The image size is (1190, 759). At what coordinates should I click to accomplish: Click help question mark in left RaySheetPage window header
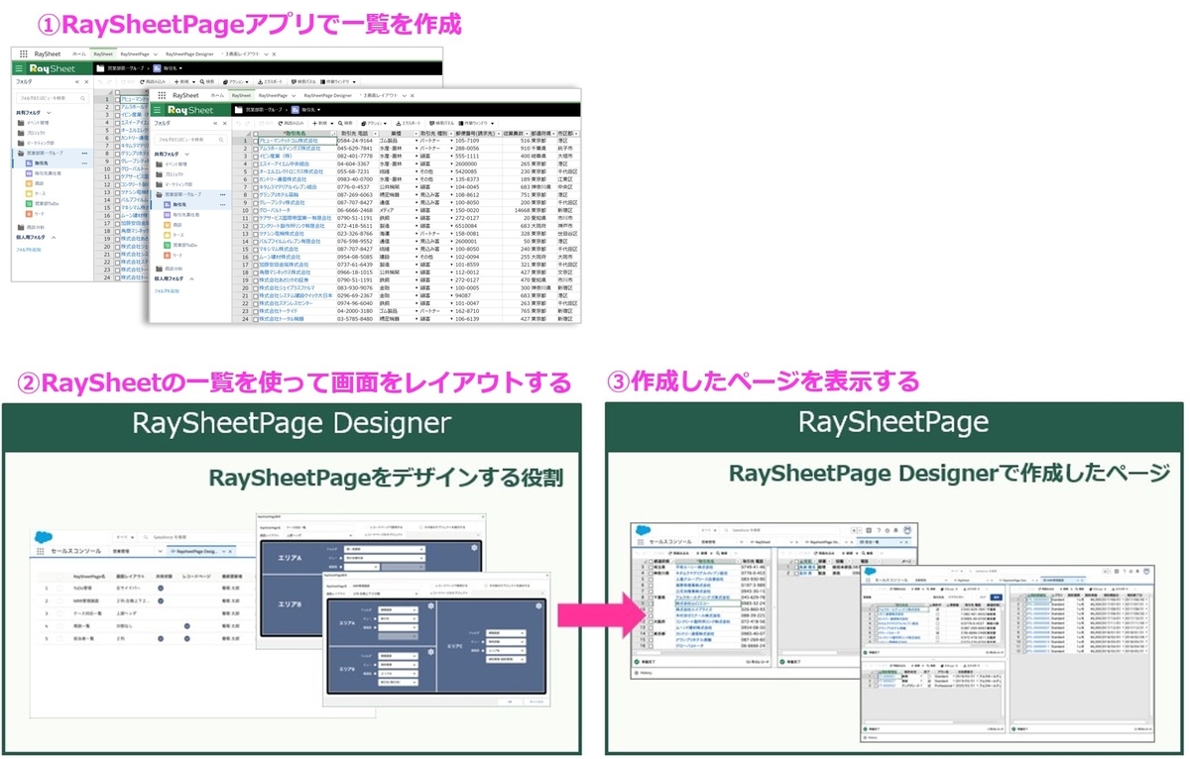tap(879, 530)
